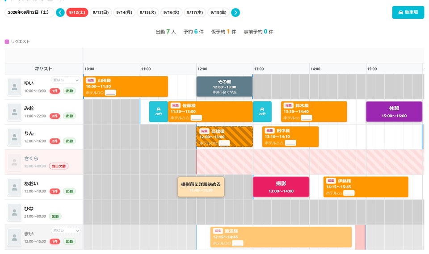Open まい's avatar icon
The height and width of the screenshot is (254, 429).
pyautogui.click(x=14, y=237)
